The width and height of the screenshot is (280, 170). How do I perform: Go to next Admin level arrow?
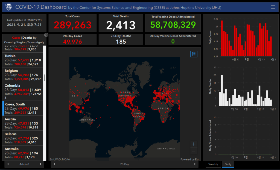tap(40, 164)
